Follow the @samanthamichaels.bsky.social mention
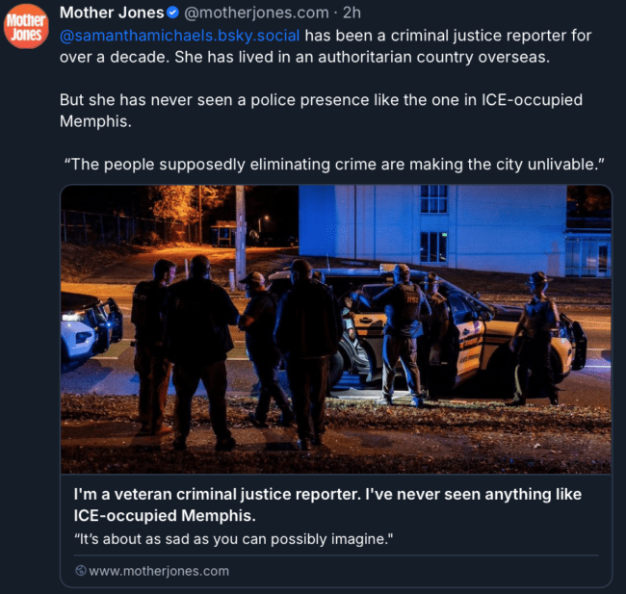Viewport: 626px width, 594px height. (180, 36)
